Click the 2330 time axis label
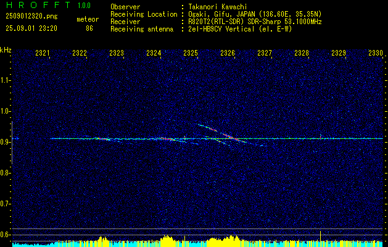Image resolution: width=388 pixels, height=247 pixels. pyautogui.click(x=376, y=53)
